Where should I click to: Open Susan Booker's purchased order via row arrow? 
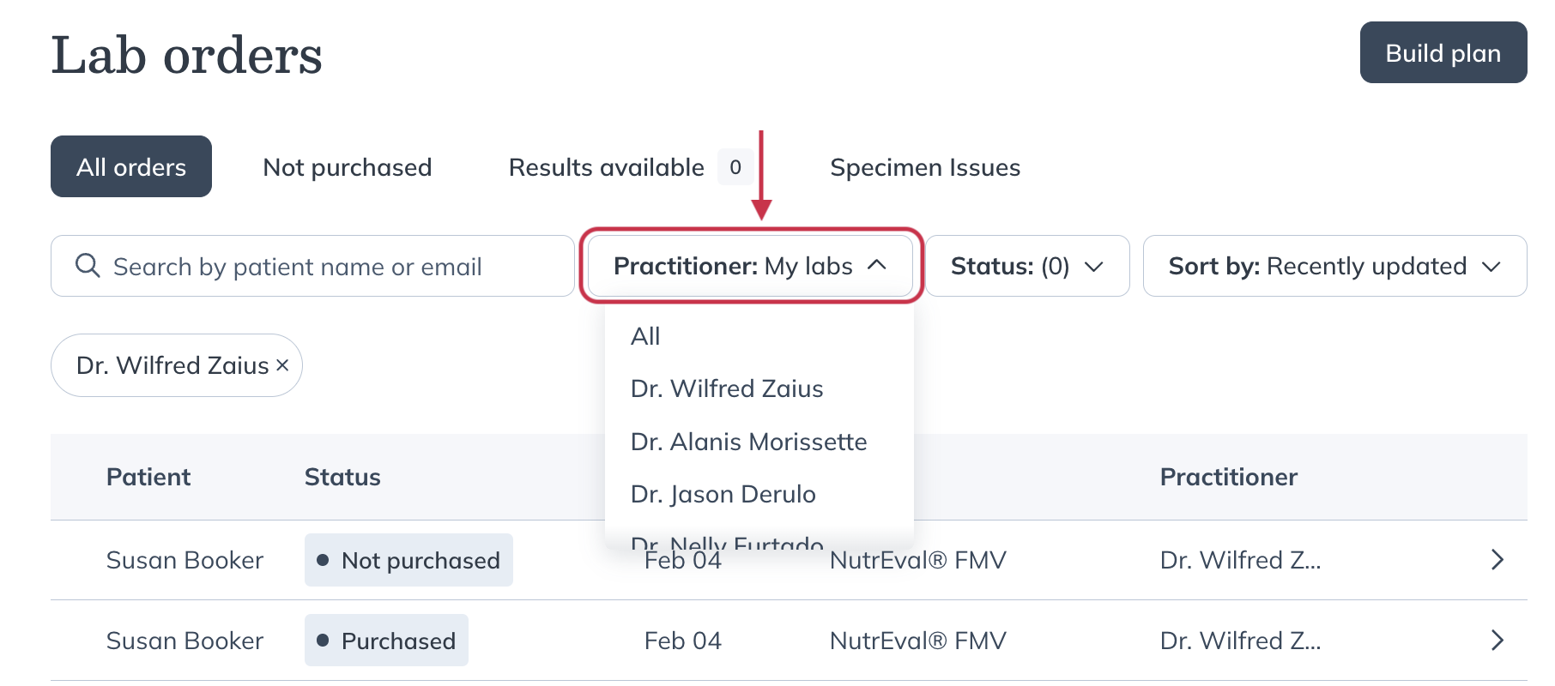point(1498,640)
